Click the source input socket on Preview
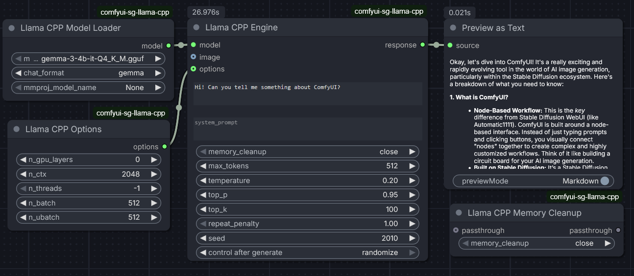The image size is (634, 276). click(450, 45)
